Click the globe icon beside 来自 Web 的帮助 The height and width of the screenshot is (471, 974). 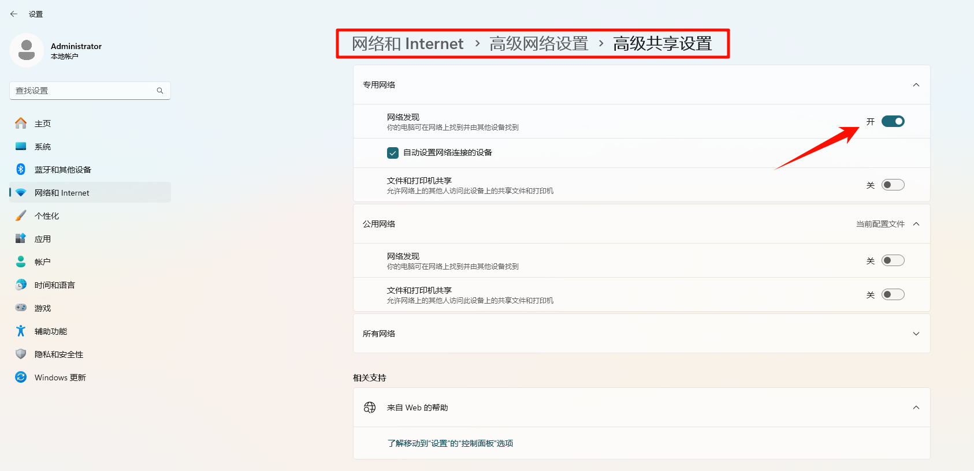(x=370, y=408)
